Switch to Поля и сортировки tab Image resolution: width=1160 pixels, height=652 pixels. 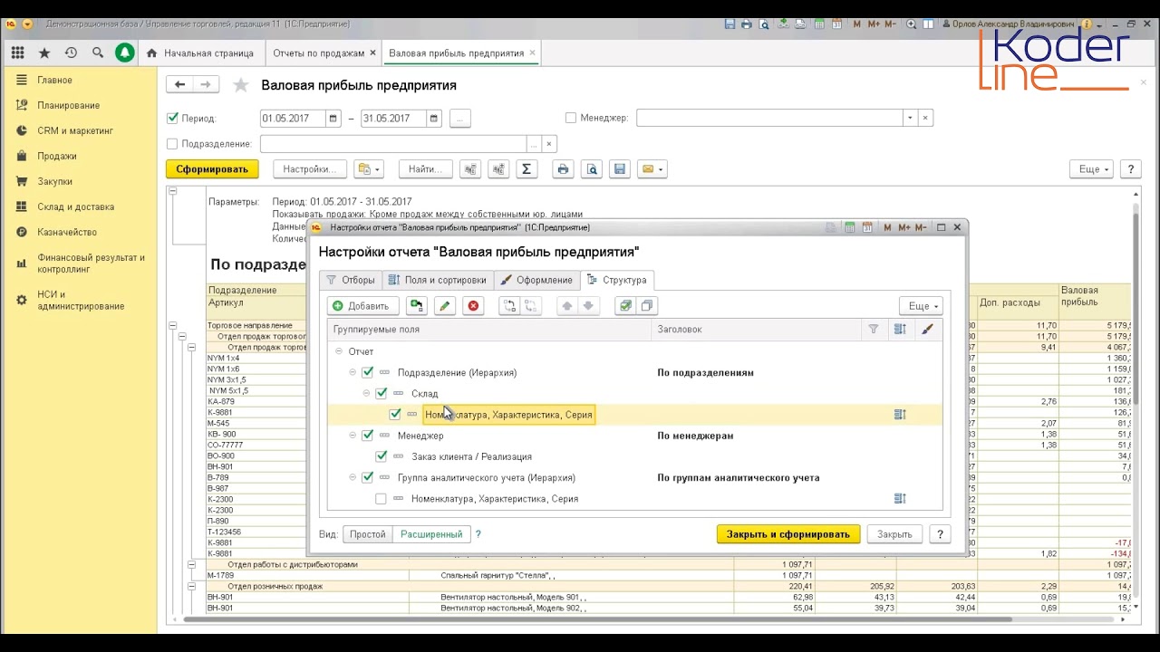[x=437, y=280]
